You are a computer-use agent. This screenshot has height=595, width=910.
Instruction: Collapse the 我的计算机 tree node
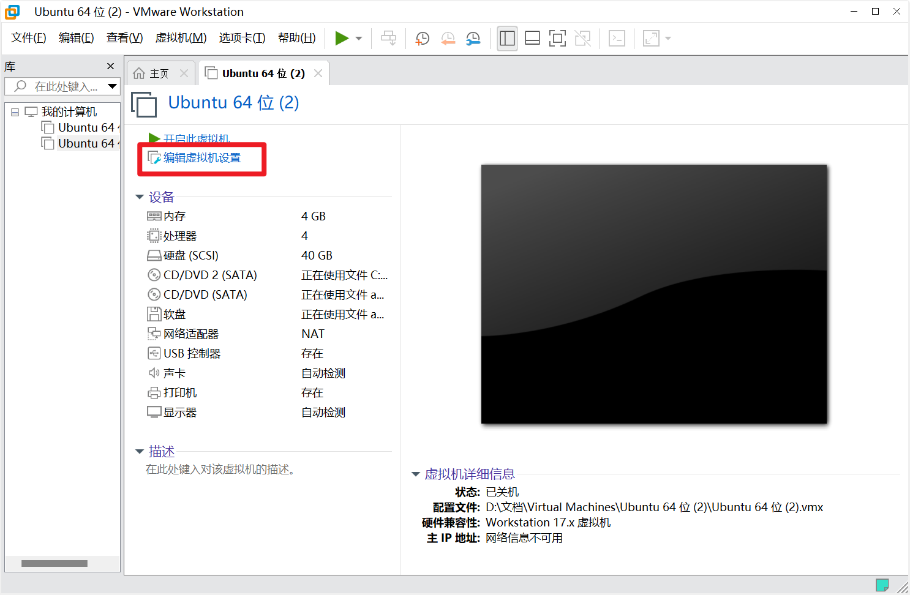tap(15, 112)
